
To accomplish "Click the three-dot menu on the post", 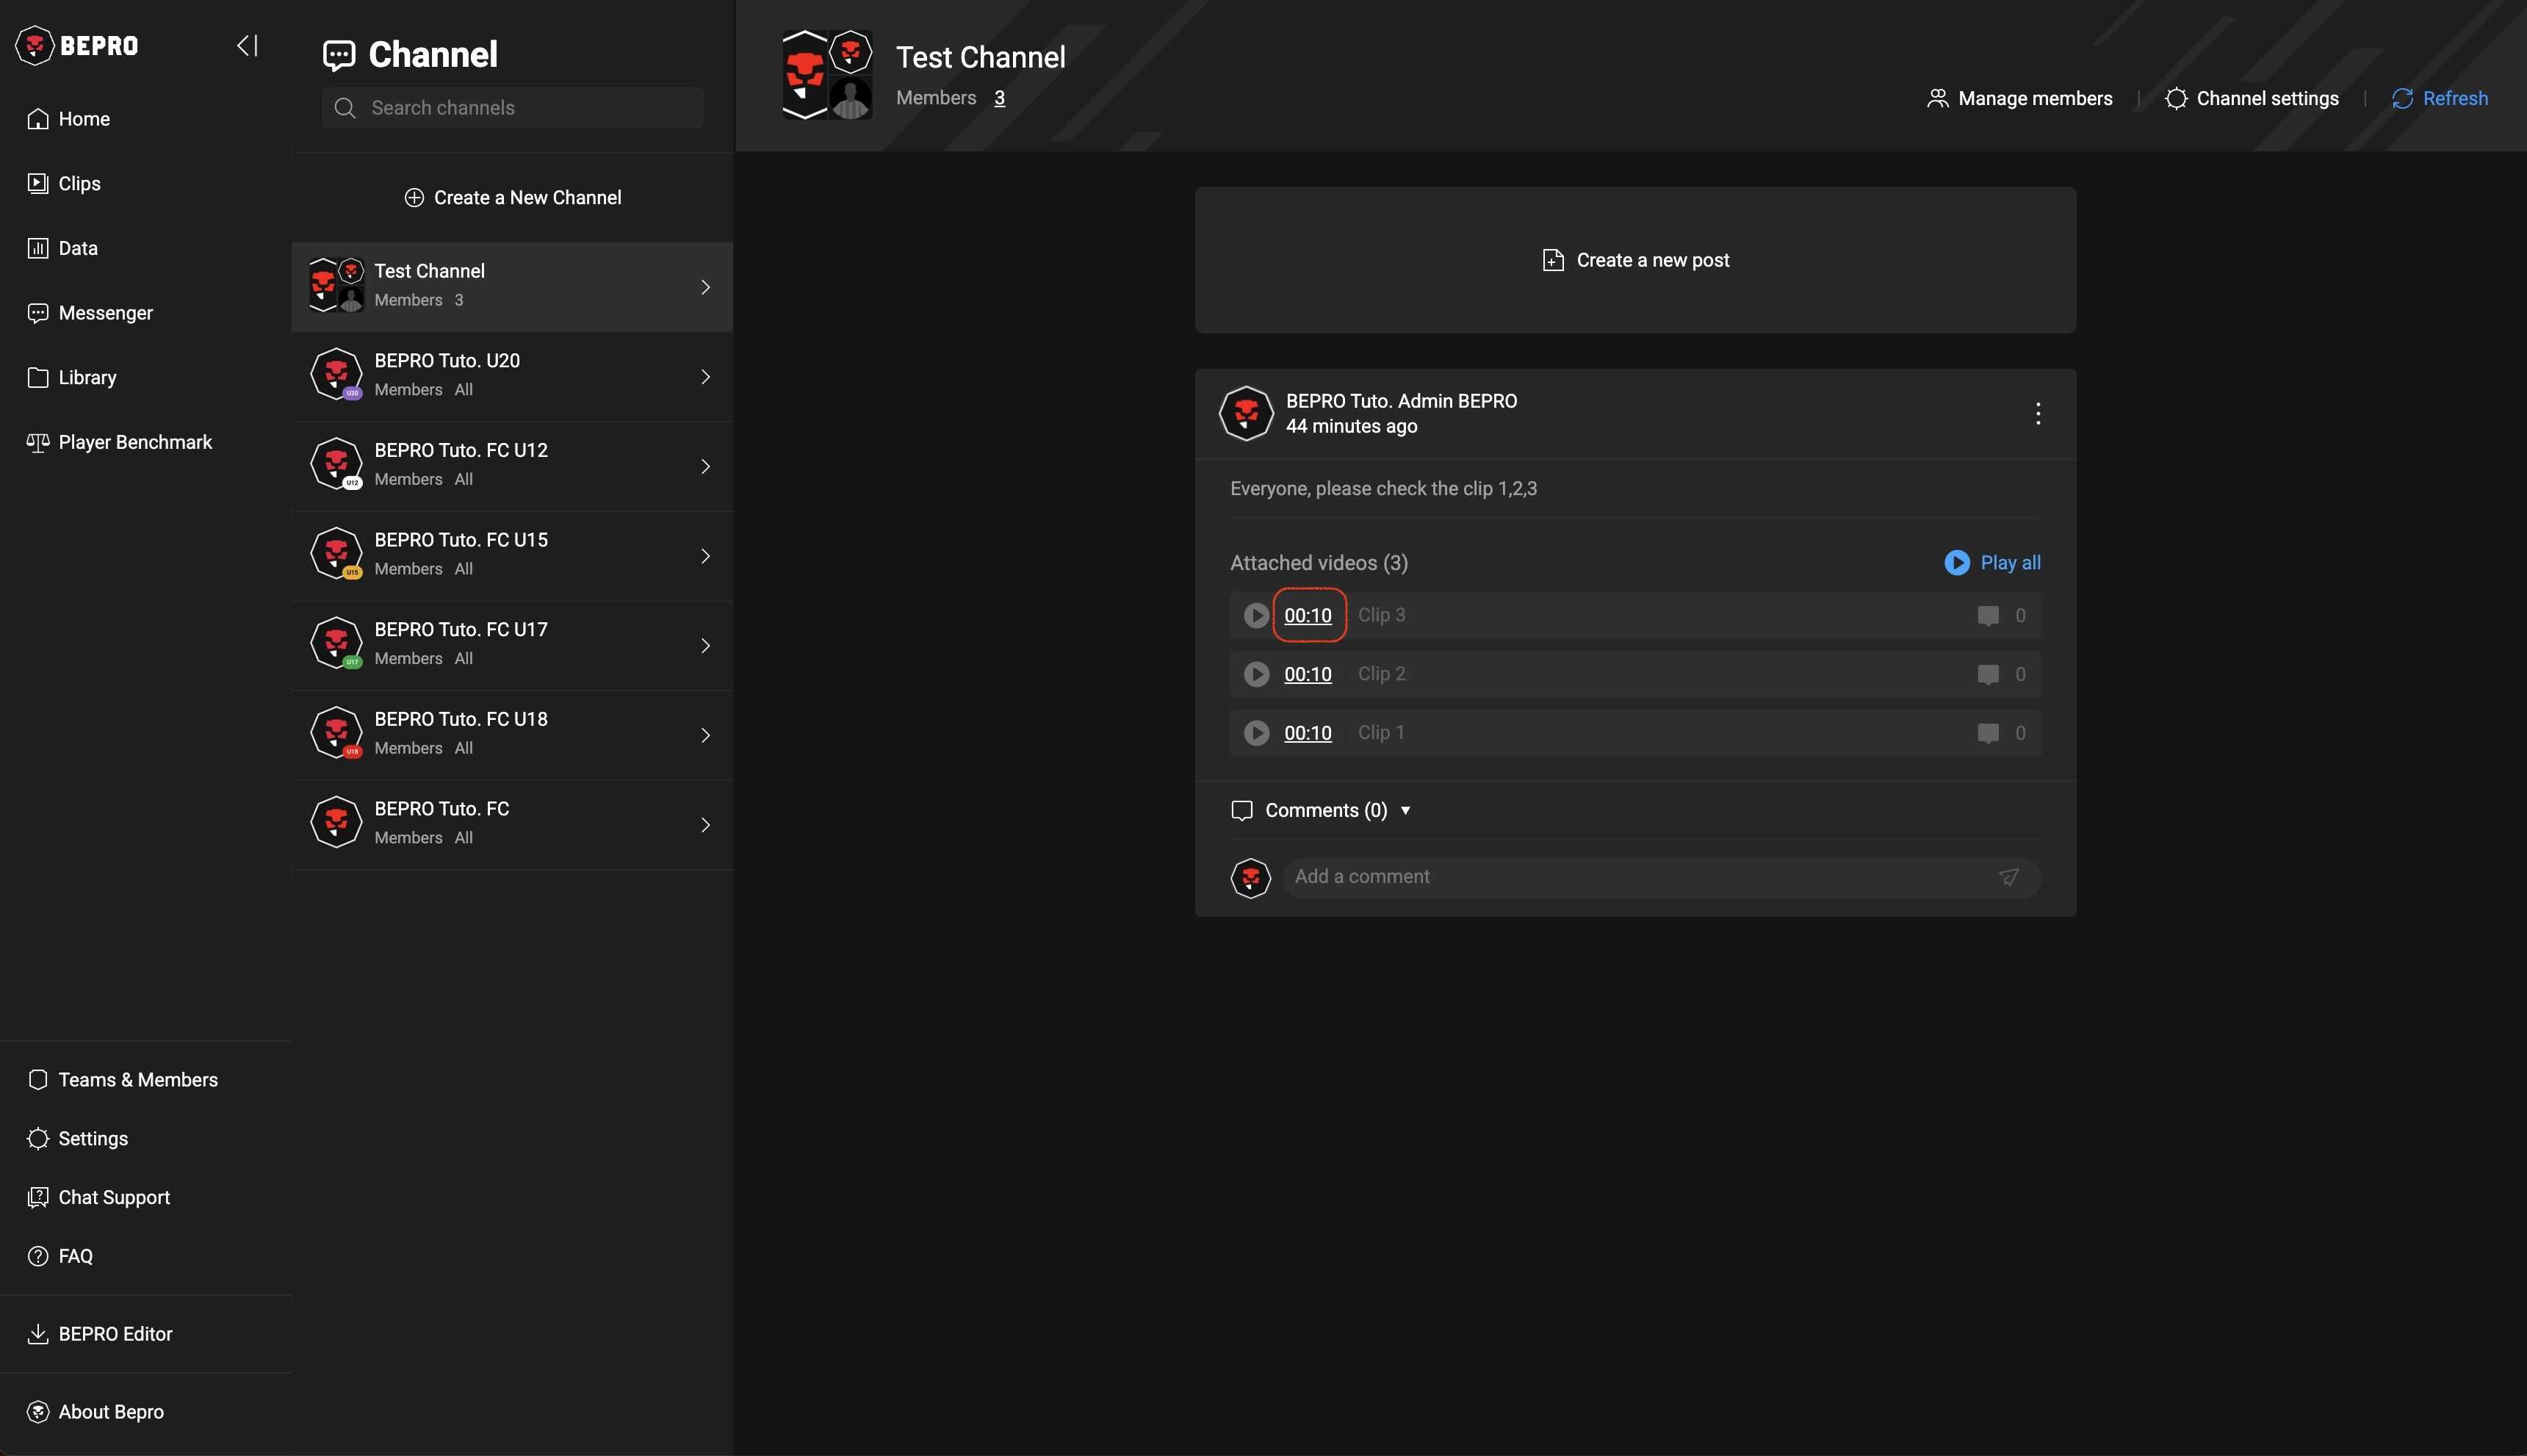I will coord(2037,413).
